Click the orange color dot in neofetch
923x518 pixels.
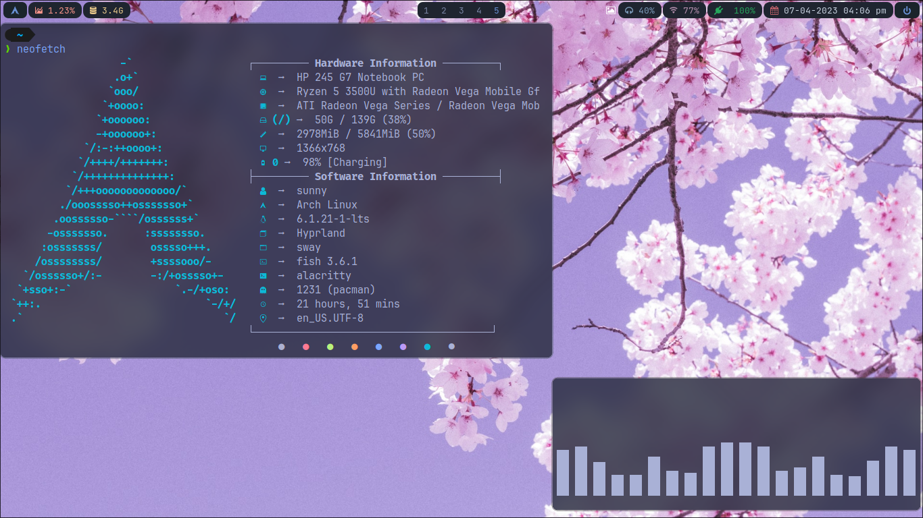[x=355, y=347]
